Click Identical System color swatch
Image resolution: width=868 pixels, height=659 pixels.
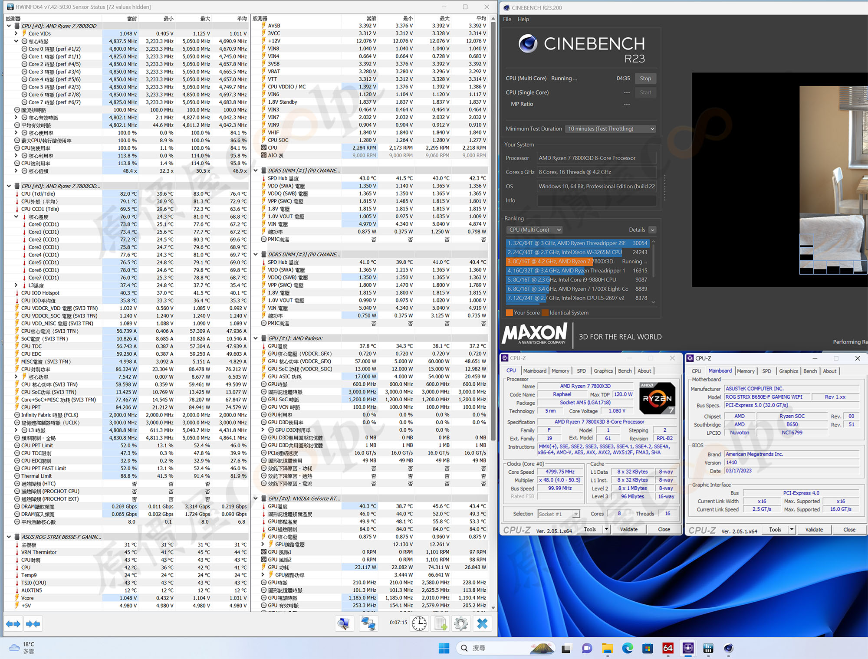[545, 313]
